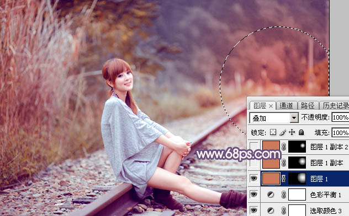Viewport: 349px width, 216px height.
Task: Hide the 色彩平衡 1 adjustment layer
Action: point(253,195)
